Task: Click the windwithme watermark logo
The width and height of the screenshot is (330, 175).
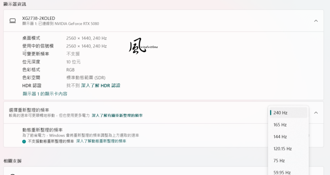Action: (143, 46)
